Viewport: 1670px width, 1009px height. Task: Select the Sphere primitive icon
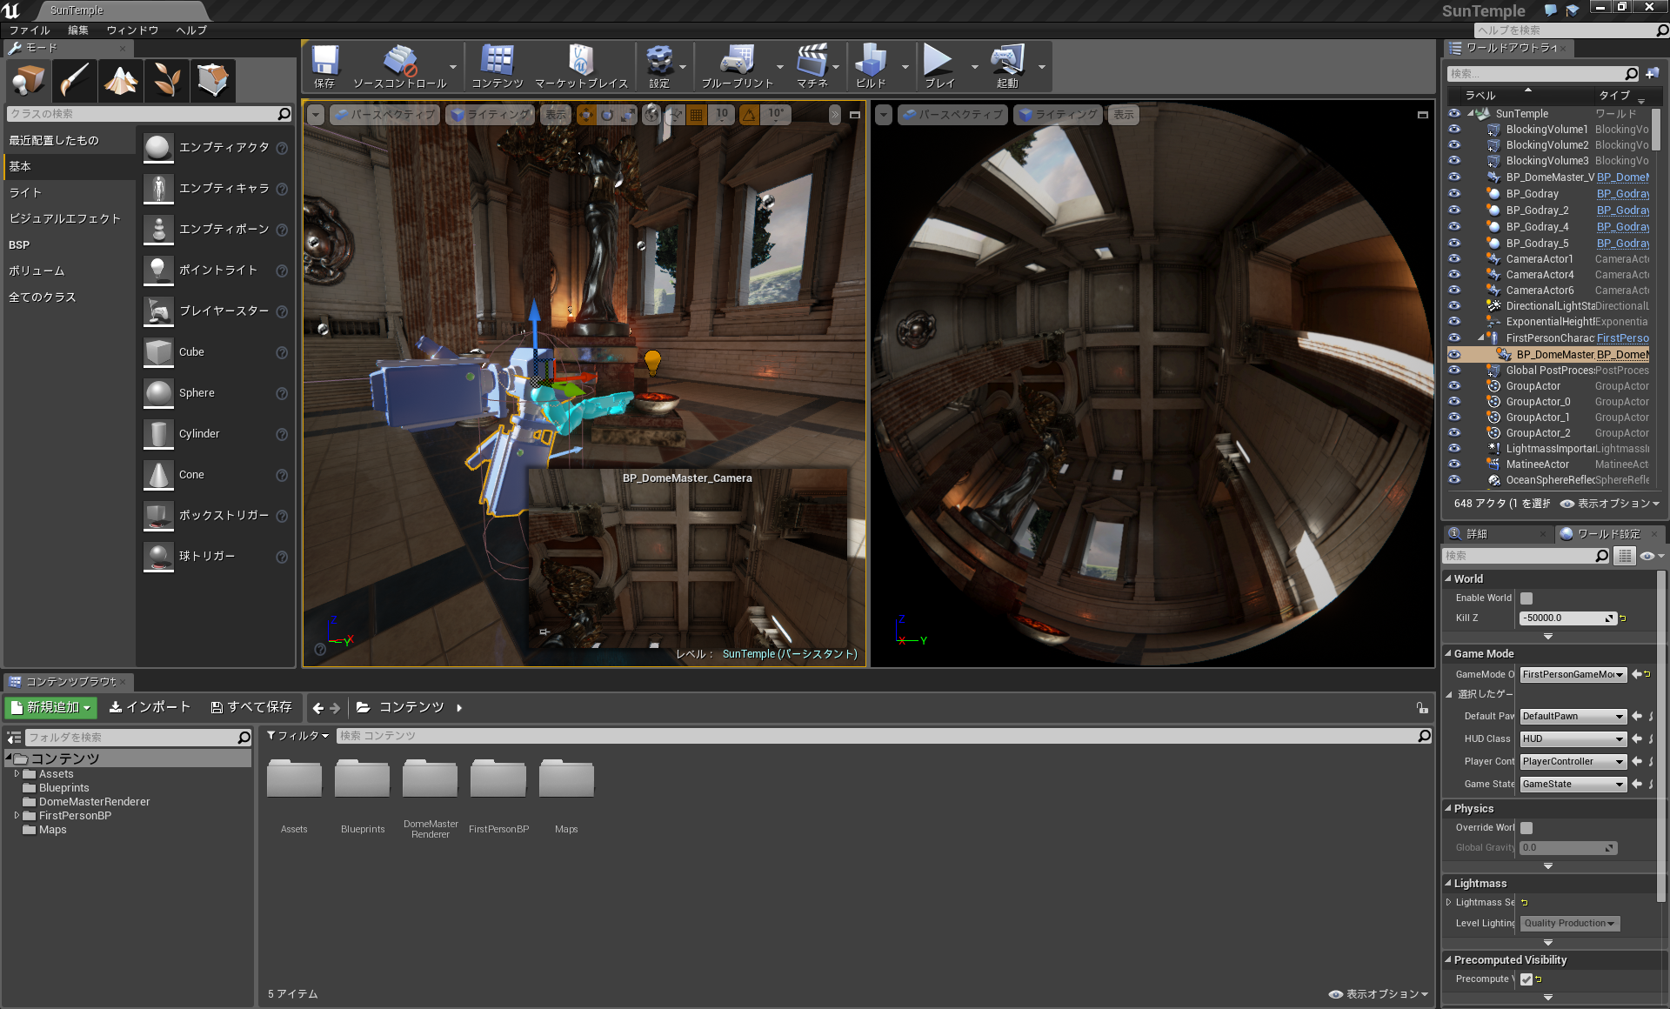pyautogui.click(x=158, y=393)
